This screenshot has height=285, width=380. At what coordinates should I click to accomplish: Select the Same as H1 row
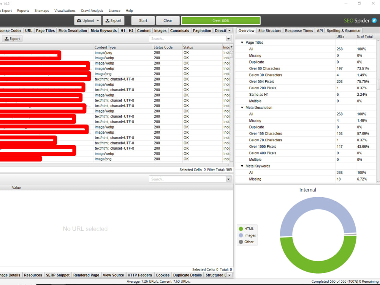(306, 95)
